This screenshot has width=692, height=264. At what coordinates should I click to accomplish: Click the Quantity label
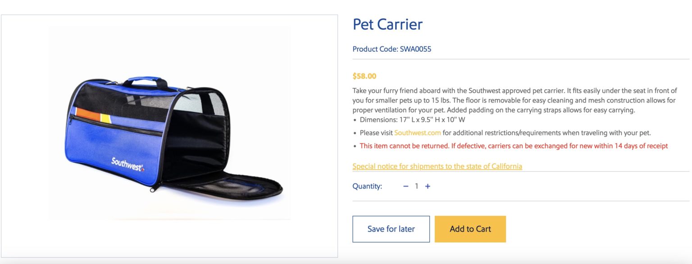click(x=367, y=186)
